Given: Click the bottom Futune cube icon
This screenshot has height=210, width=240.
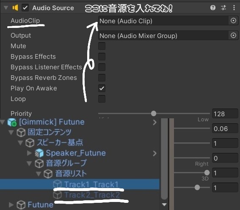Looking at the screenshot, I should [x=21, y=205].
